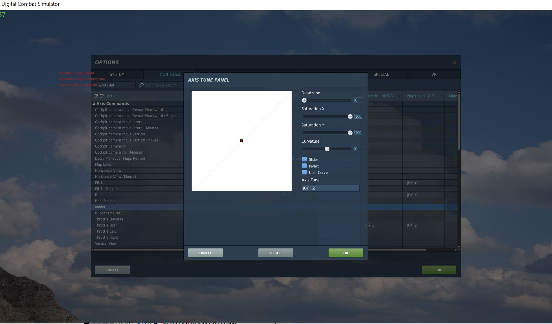This screenshot has height=324, width=552.
Task: Click the Deadzone slider handle
Action: (304, 100)
